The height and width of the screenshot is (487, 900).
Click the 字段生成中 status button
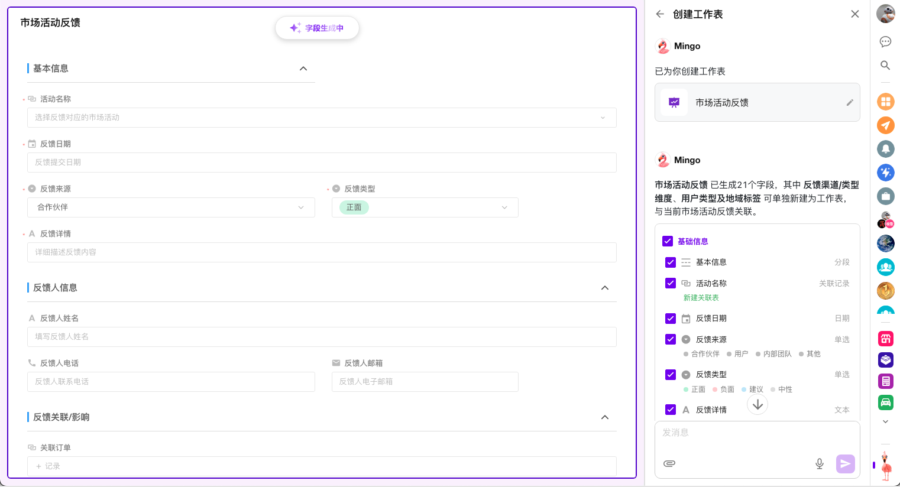317,28
